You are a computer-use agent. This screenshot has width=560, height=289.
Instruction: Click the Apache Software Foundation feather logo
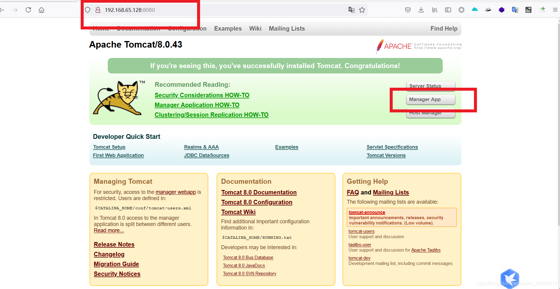pos(419,46)
